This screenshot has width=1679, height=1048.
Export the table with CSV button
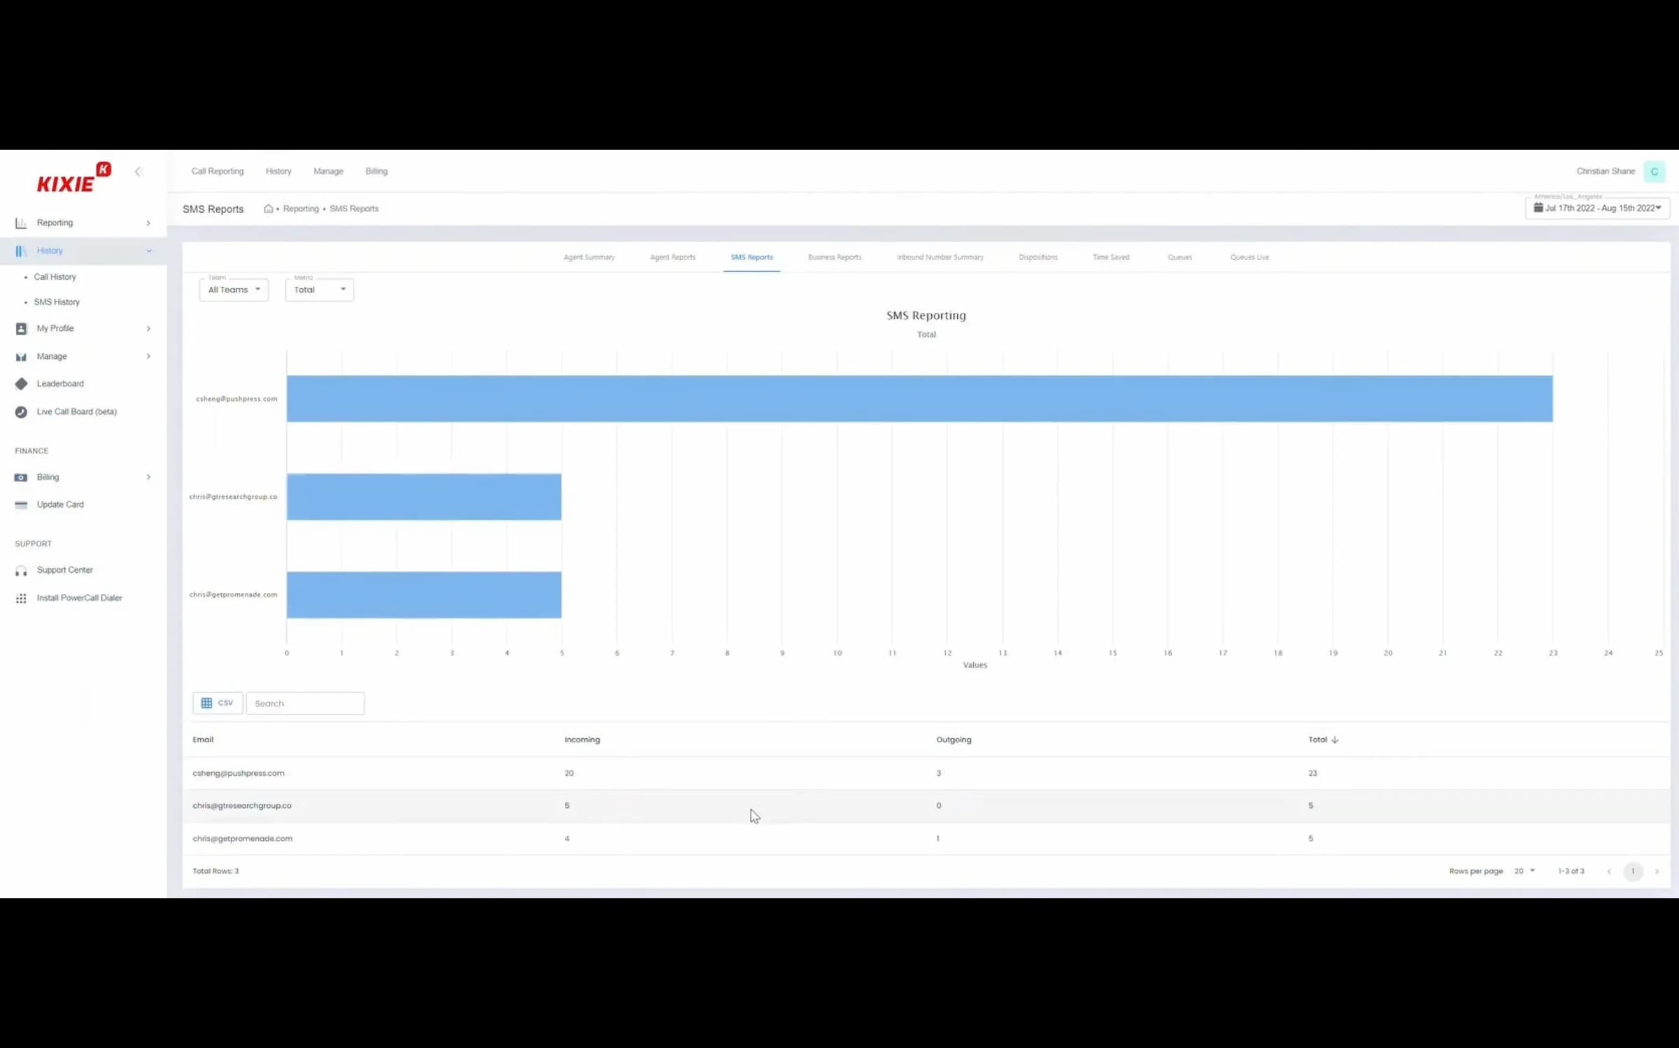click(x=218, y=703)
